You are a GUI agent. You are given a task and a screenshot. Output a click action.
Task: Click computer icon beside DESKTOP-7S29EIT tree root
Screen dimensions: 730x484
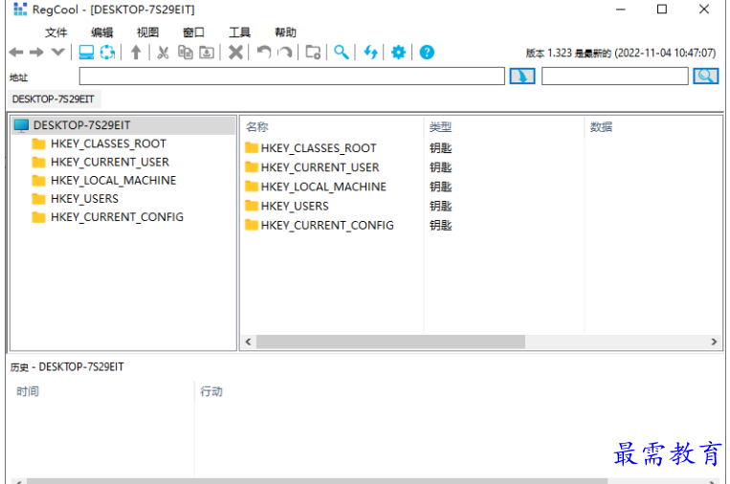point(21,125)
